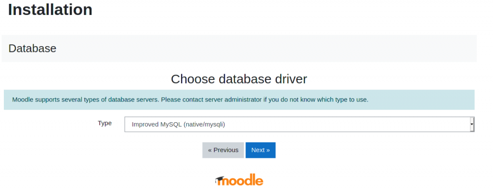
Task: Click the Installation page heading
Action: point(50,10)
